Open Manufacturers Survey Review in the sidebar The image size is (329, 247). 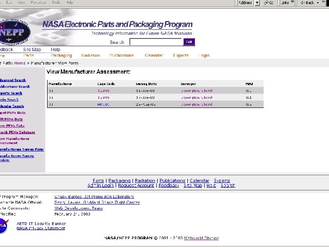17,158
